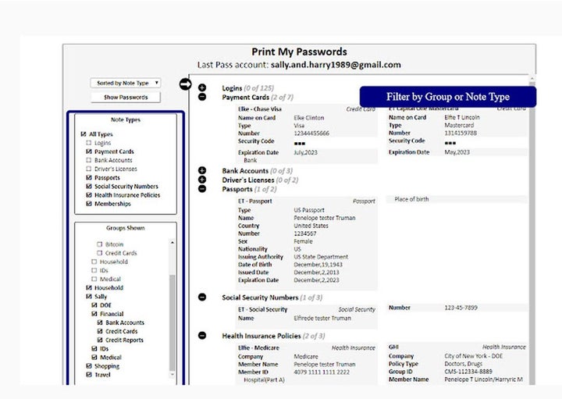
Task: Collapse the Social Security Numbers section
Action: click(202, 297)
